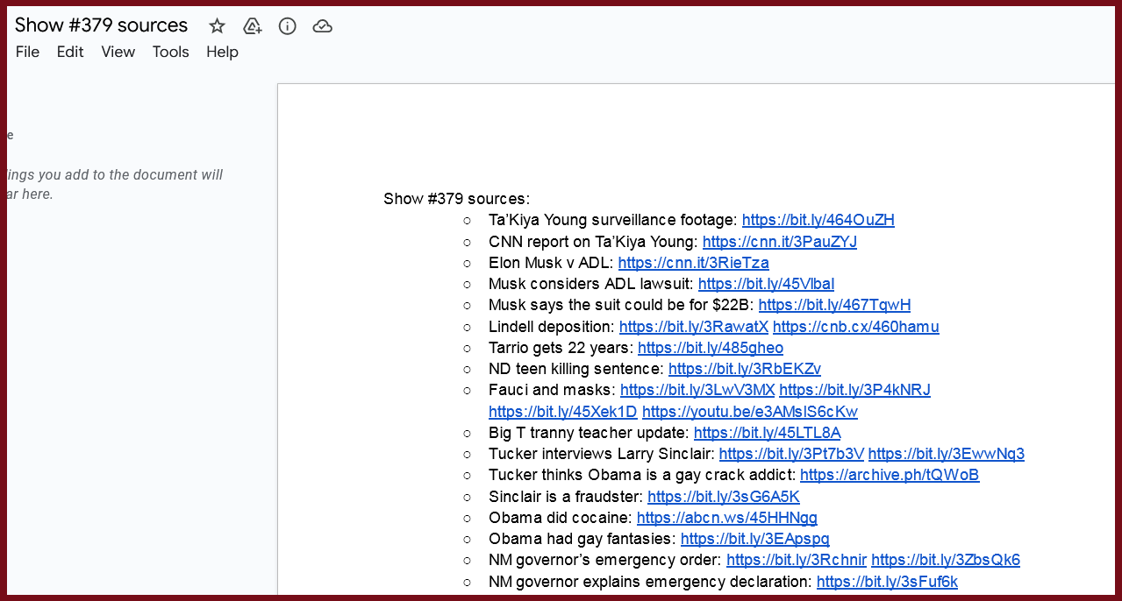Click the 'Lindell deposition:' text

pos(552,327)
